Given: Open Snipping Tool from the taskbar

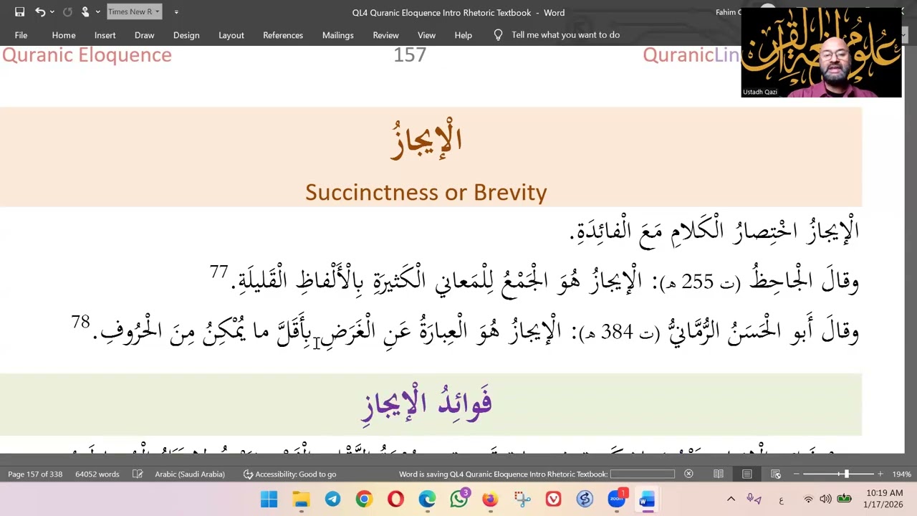Looking at the screenshot, I should [522, 500].
